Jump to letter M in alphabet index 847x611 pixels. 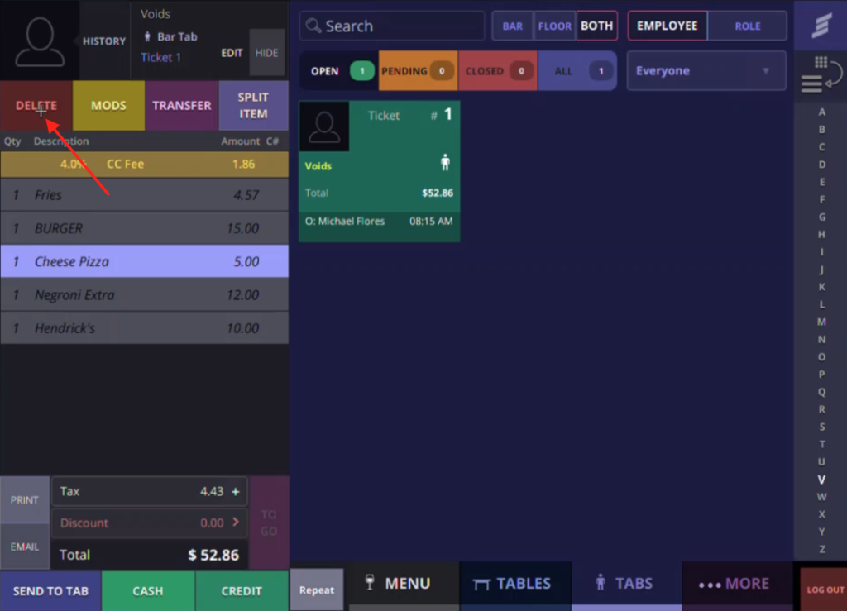821,322
